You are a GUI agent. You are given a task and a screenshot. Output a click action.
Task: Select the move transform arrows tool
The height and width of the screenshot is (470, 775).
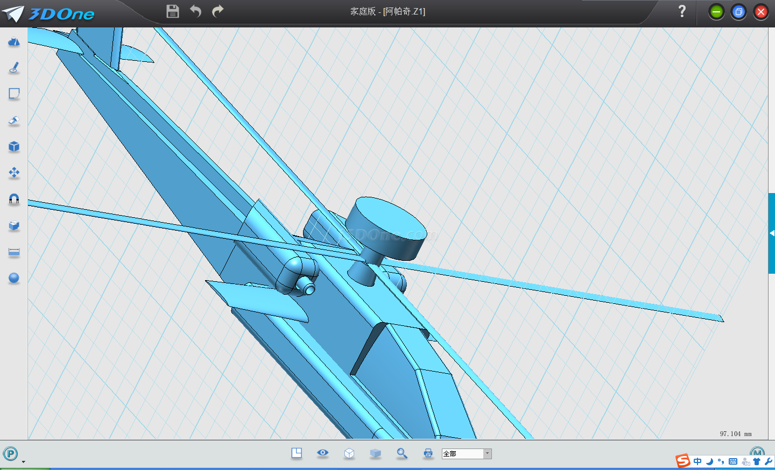[x=14, y=173]
